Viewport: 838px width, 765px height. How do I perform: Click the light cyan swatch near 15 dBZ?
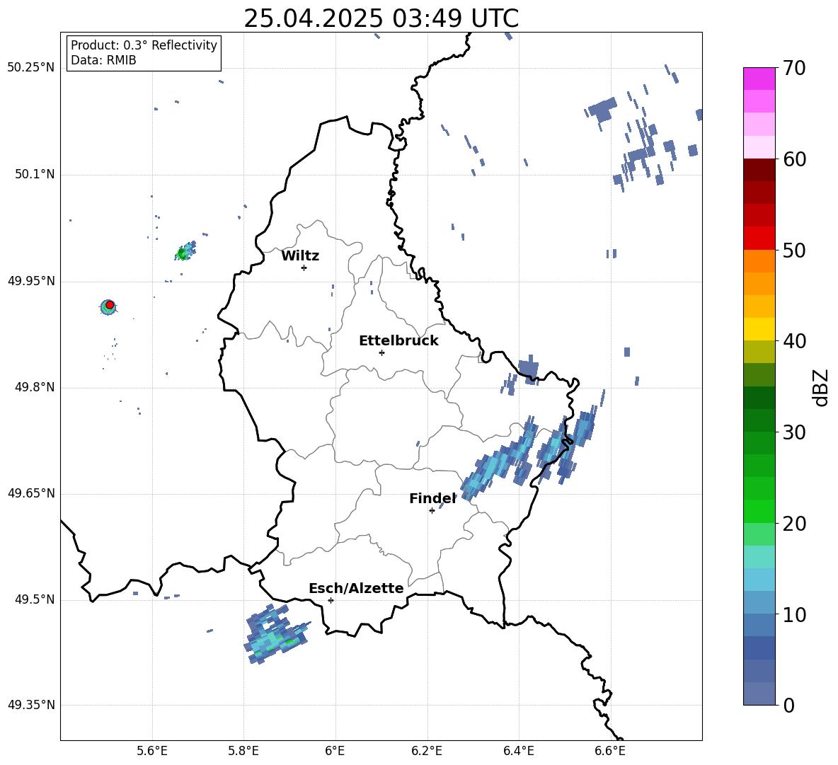[x=759, y=557]
